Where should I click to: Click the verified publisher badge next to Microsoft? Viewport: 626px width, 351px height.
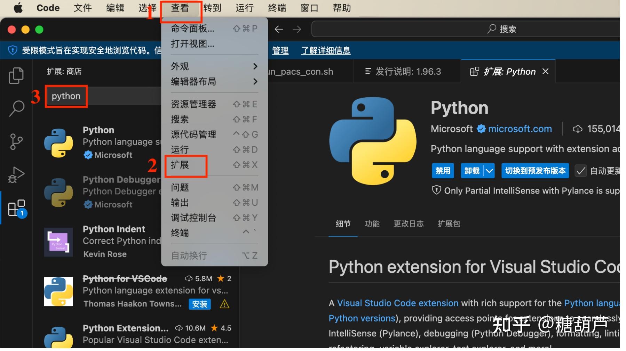coord(481,129)
